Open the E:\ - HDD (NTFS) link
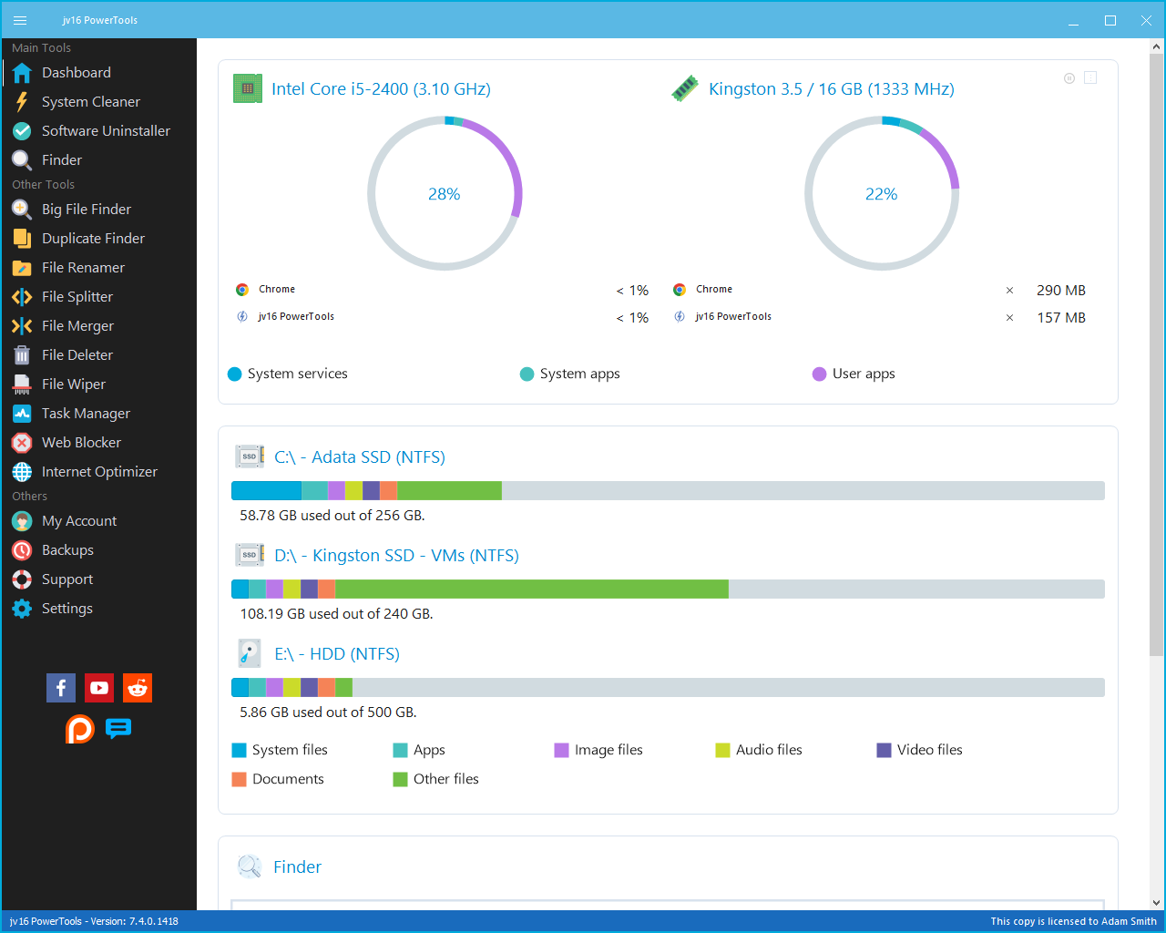 pos(337,654)
